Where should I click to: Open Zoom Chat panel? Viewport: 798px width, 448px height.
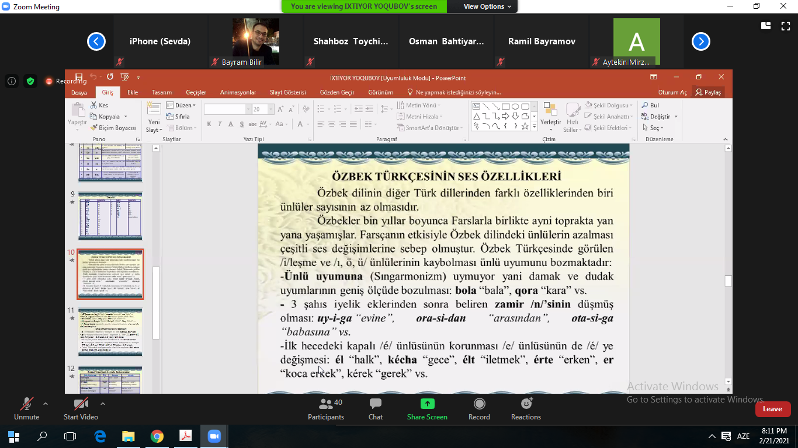click(x=376, y=408)
